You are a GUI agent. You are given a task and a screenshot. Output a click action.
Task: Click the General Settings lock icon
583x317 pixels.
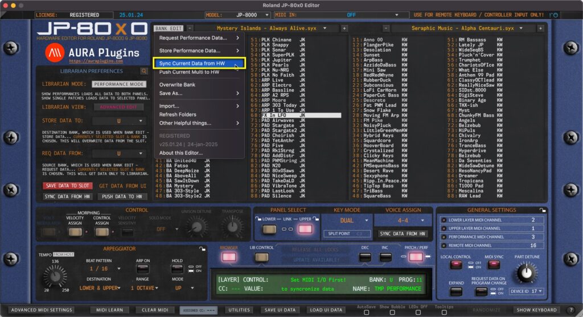point(543,210)
